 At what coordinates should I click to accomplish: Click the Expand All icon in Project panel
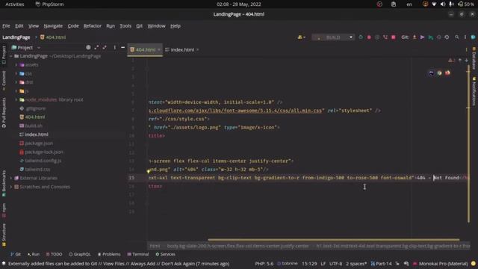tap(96, 47)
